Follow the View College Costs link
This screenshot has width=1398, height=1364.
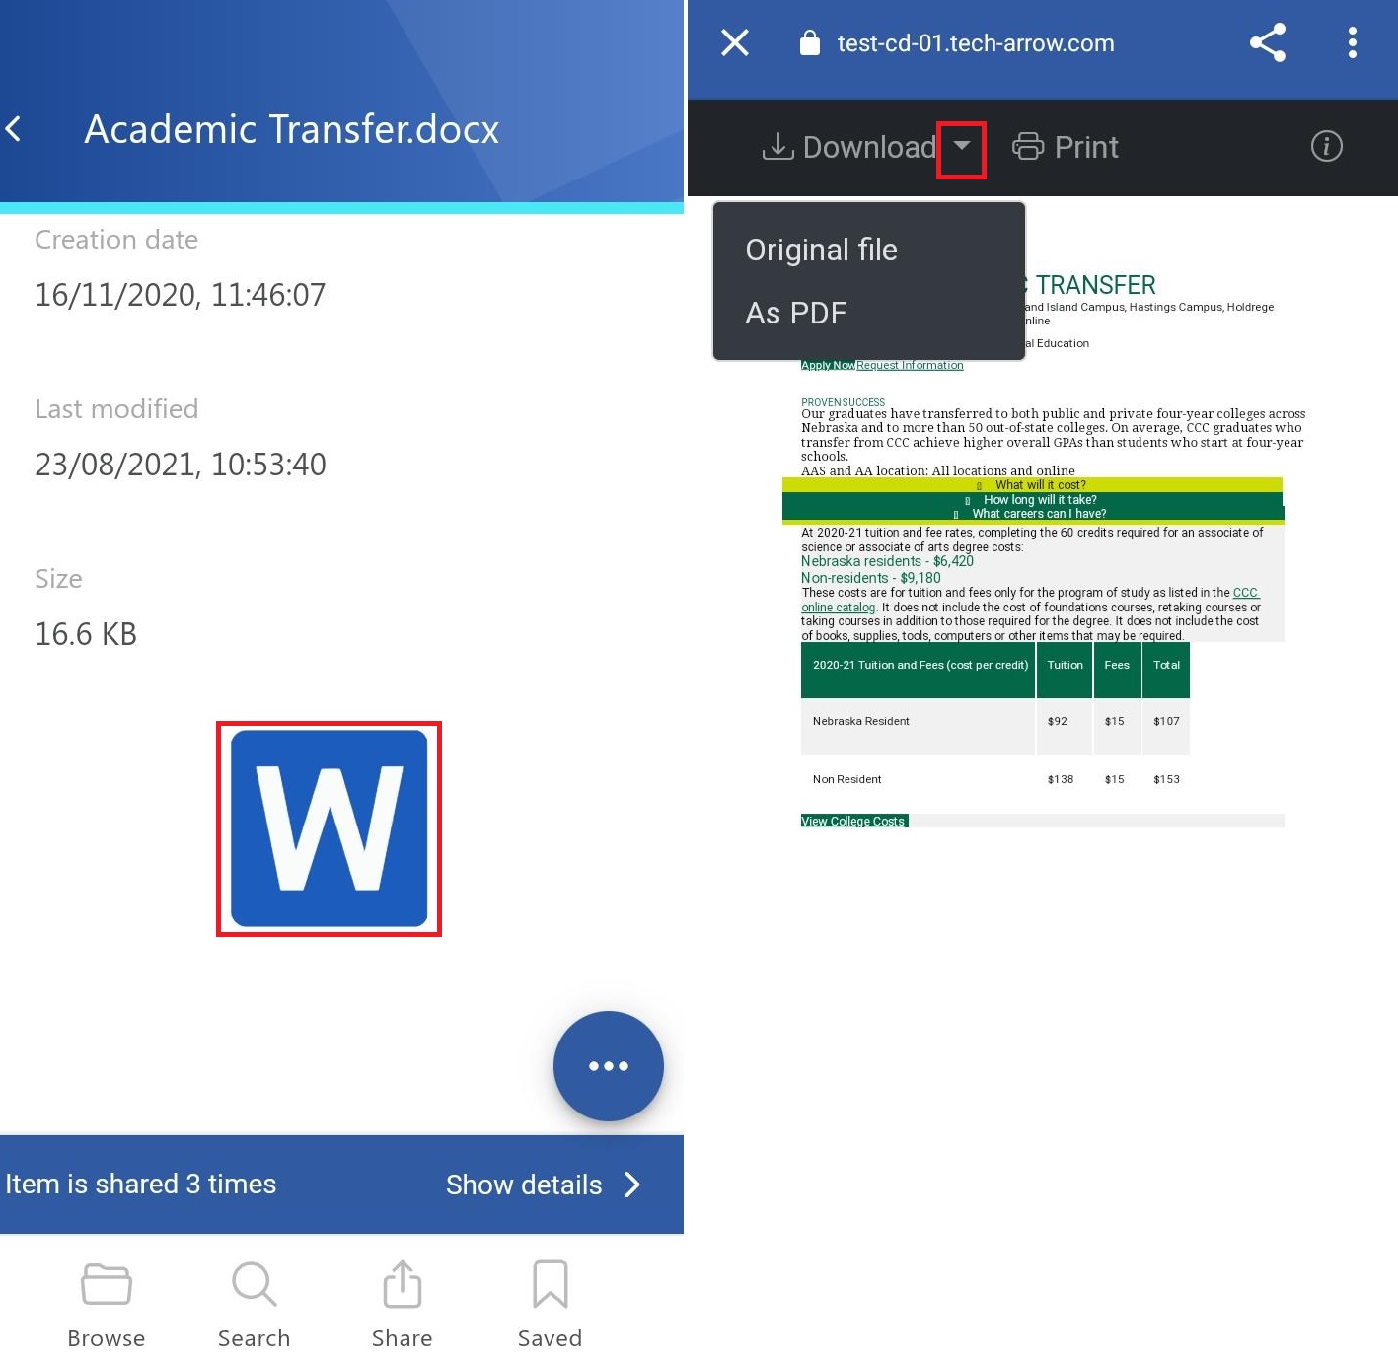click(x=853, y=821)
